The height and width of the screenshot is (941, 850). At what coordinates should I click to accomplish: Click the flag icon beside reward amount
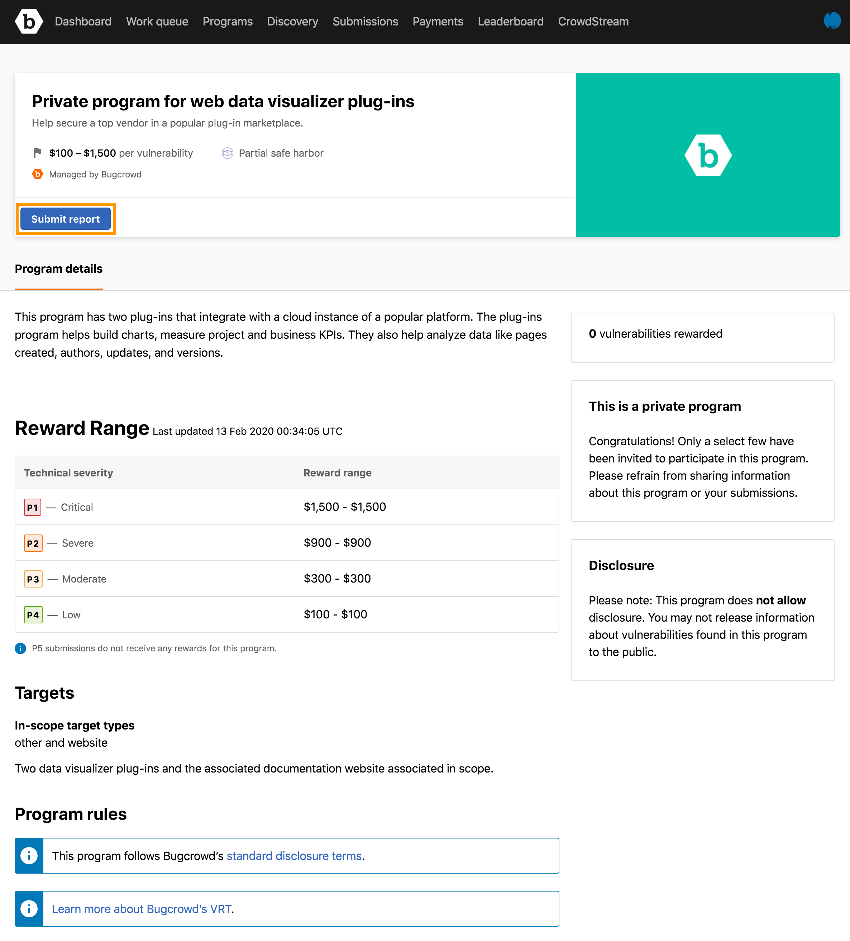[37, 153]
